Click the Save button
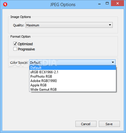Image resolution: width=126 pixels, height=133 pixels. click(x=109, y=124)
